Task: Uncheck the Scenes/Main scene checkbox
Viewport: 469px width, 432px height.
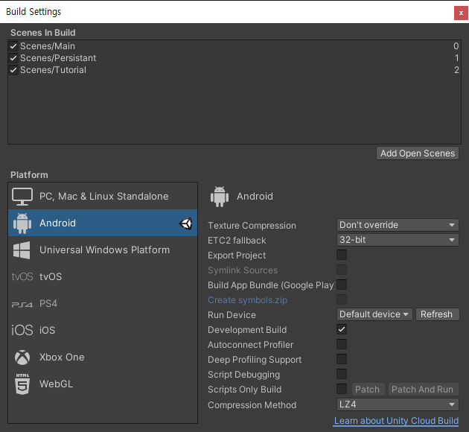Action: click(x=13, y=46)
